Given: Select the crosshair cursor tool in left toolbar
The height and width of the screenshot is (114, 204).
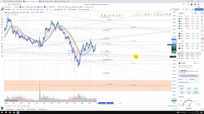Looking at the screenshot, I should 2,13.
